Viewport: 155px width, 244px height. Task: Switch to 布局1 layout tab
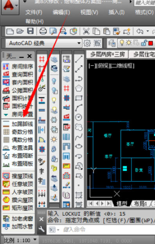(x=140, y=204)
